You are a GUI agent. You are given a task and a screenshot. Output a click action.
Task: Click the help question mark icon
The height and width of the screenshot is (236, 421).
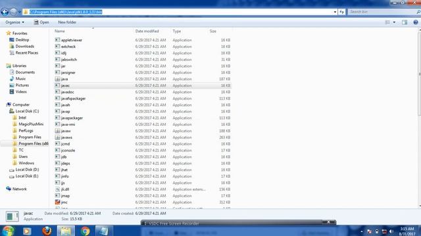(x=416, y=22)
